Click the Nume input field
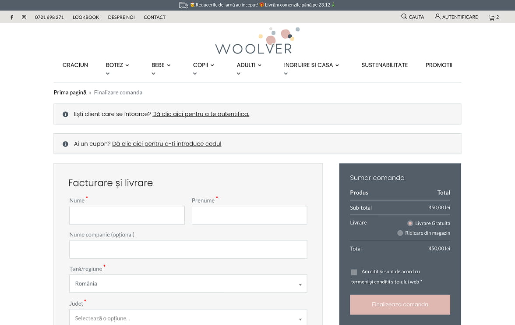 (127, 215)
